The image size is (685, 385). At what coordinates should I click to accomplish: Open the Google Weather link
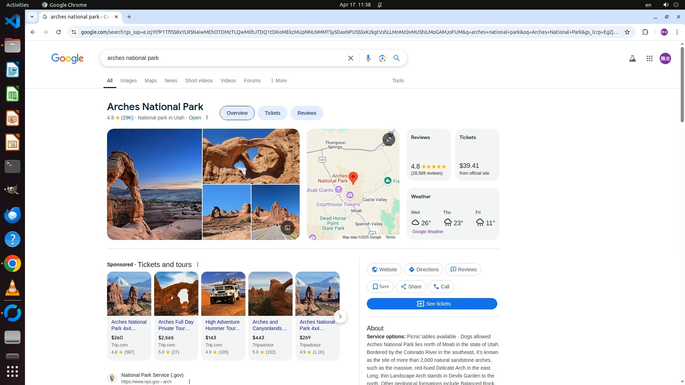coord(428,232)
